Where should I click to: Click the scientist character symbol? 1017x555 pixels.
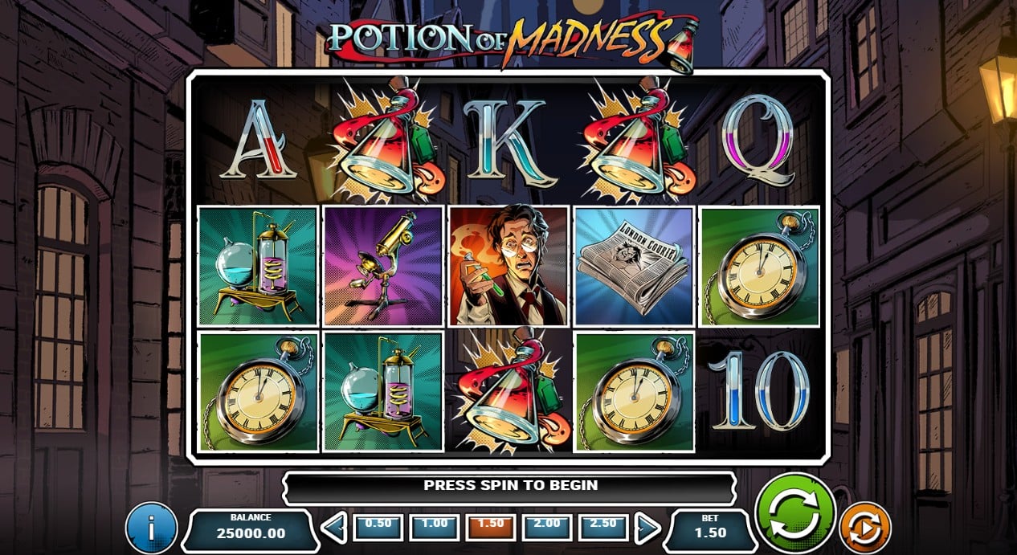508,266
